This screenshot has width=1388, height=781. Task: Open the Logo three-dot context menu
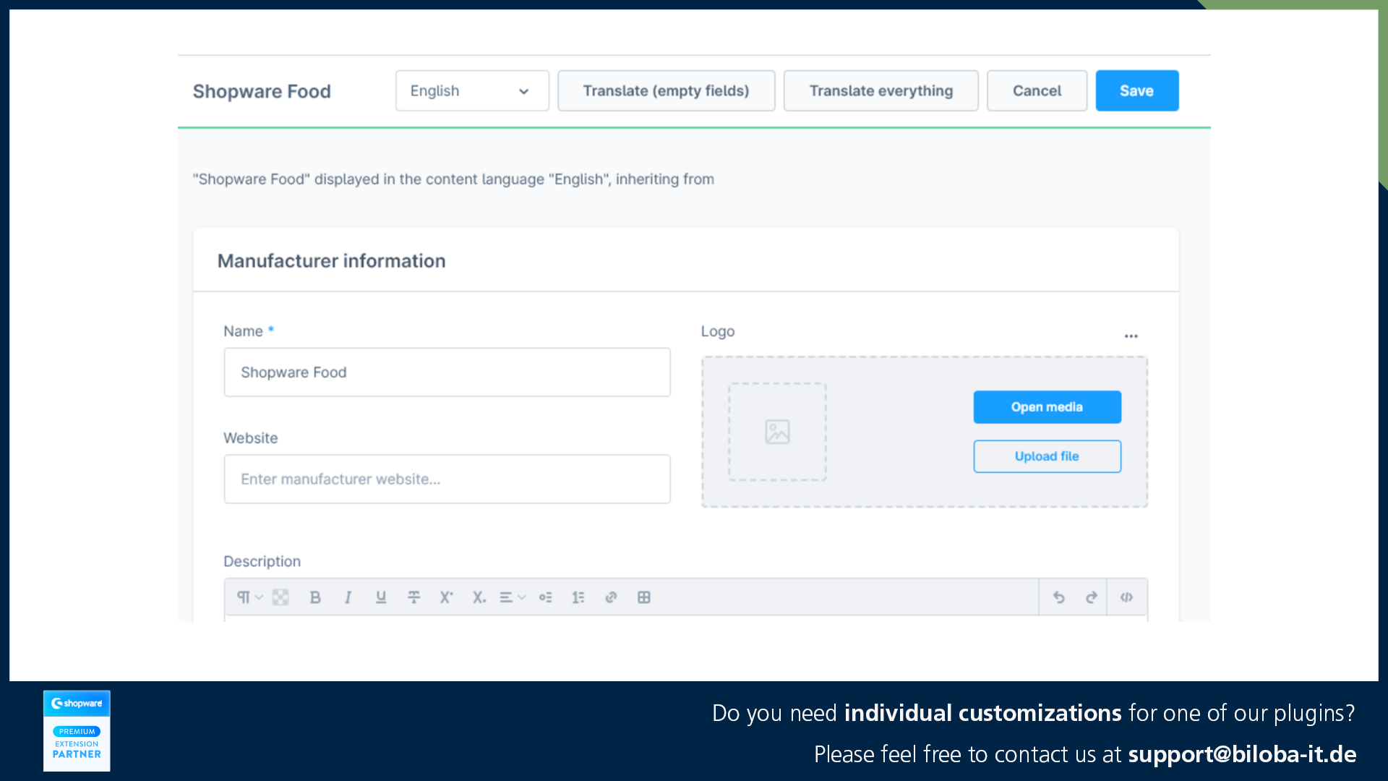coord(1131,336)
